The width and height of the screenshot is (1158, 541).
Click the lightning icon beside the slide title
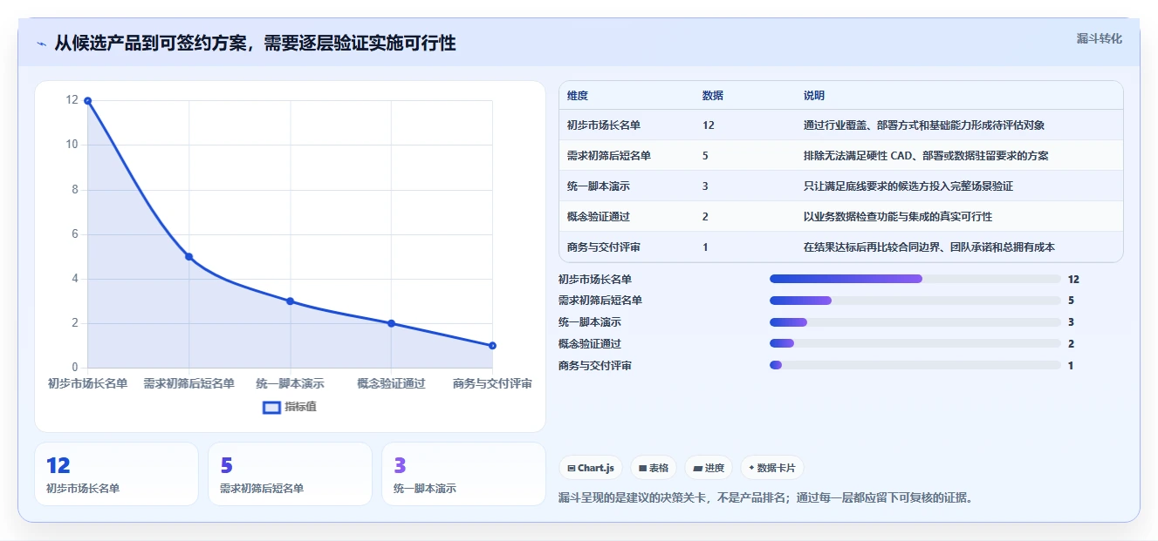pyautogui.click(x=41, y=44)
